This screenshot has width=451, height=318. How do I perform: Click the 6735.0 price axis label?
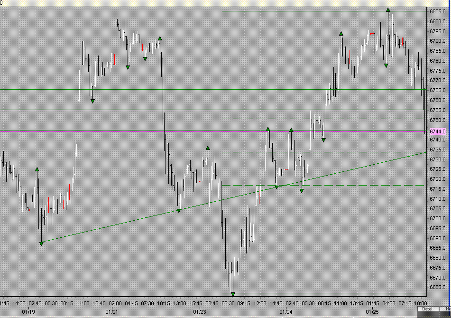pos(437,150)
